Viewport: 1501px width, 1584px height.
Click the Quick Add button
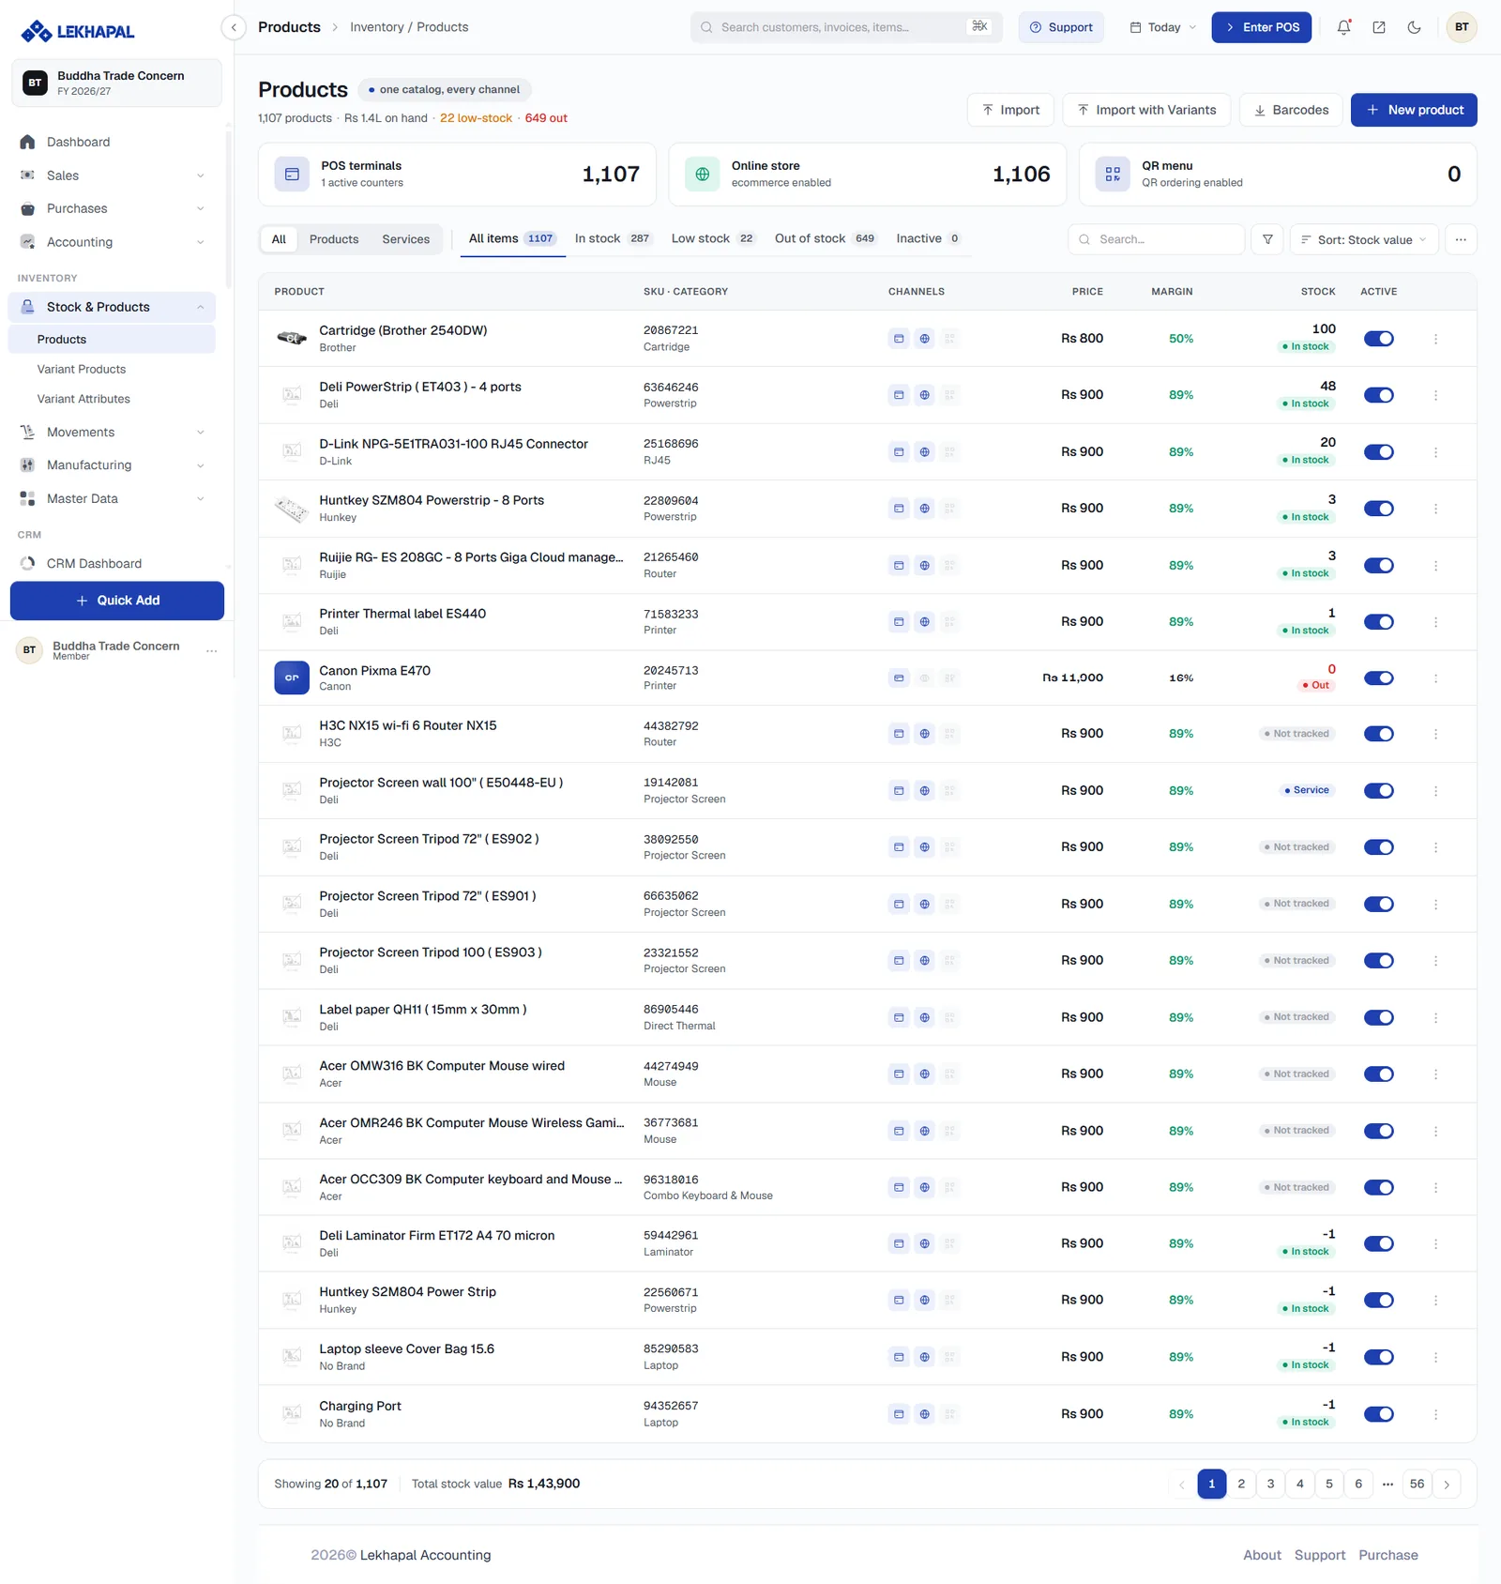point(117,601)
